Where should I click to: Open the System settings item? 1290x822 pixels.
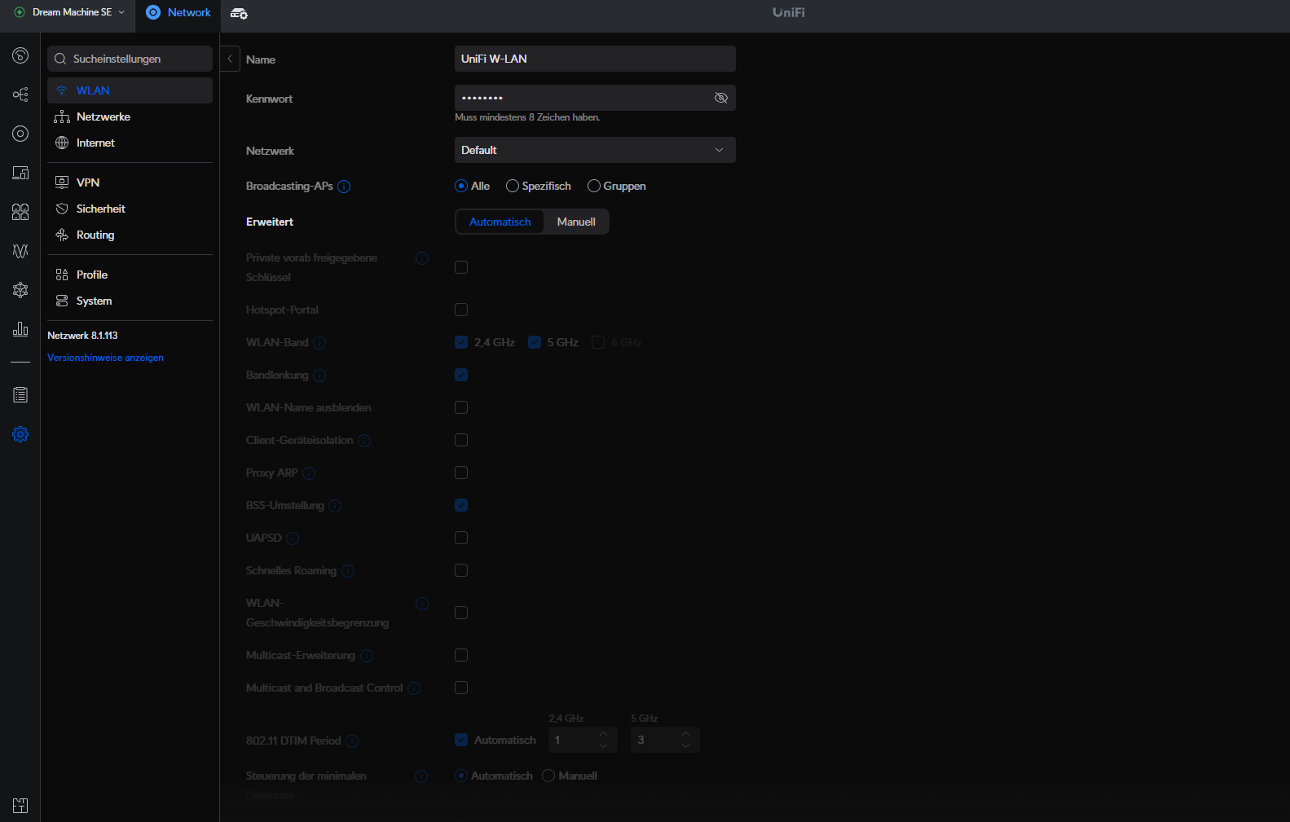130,301
